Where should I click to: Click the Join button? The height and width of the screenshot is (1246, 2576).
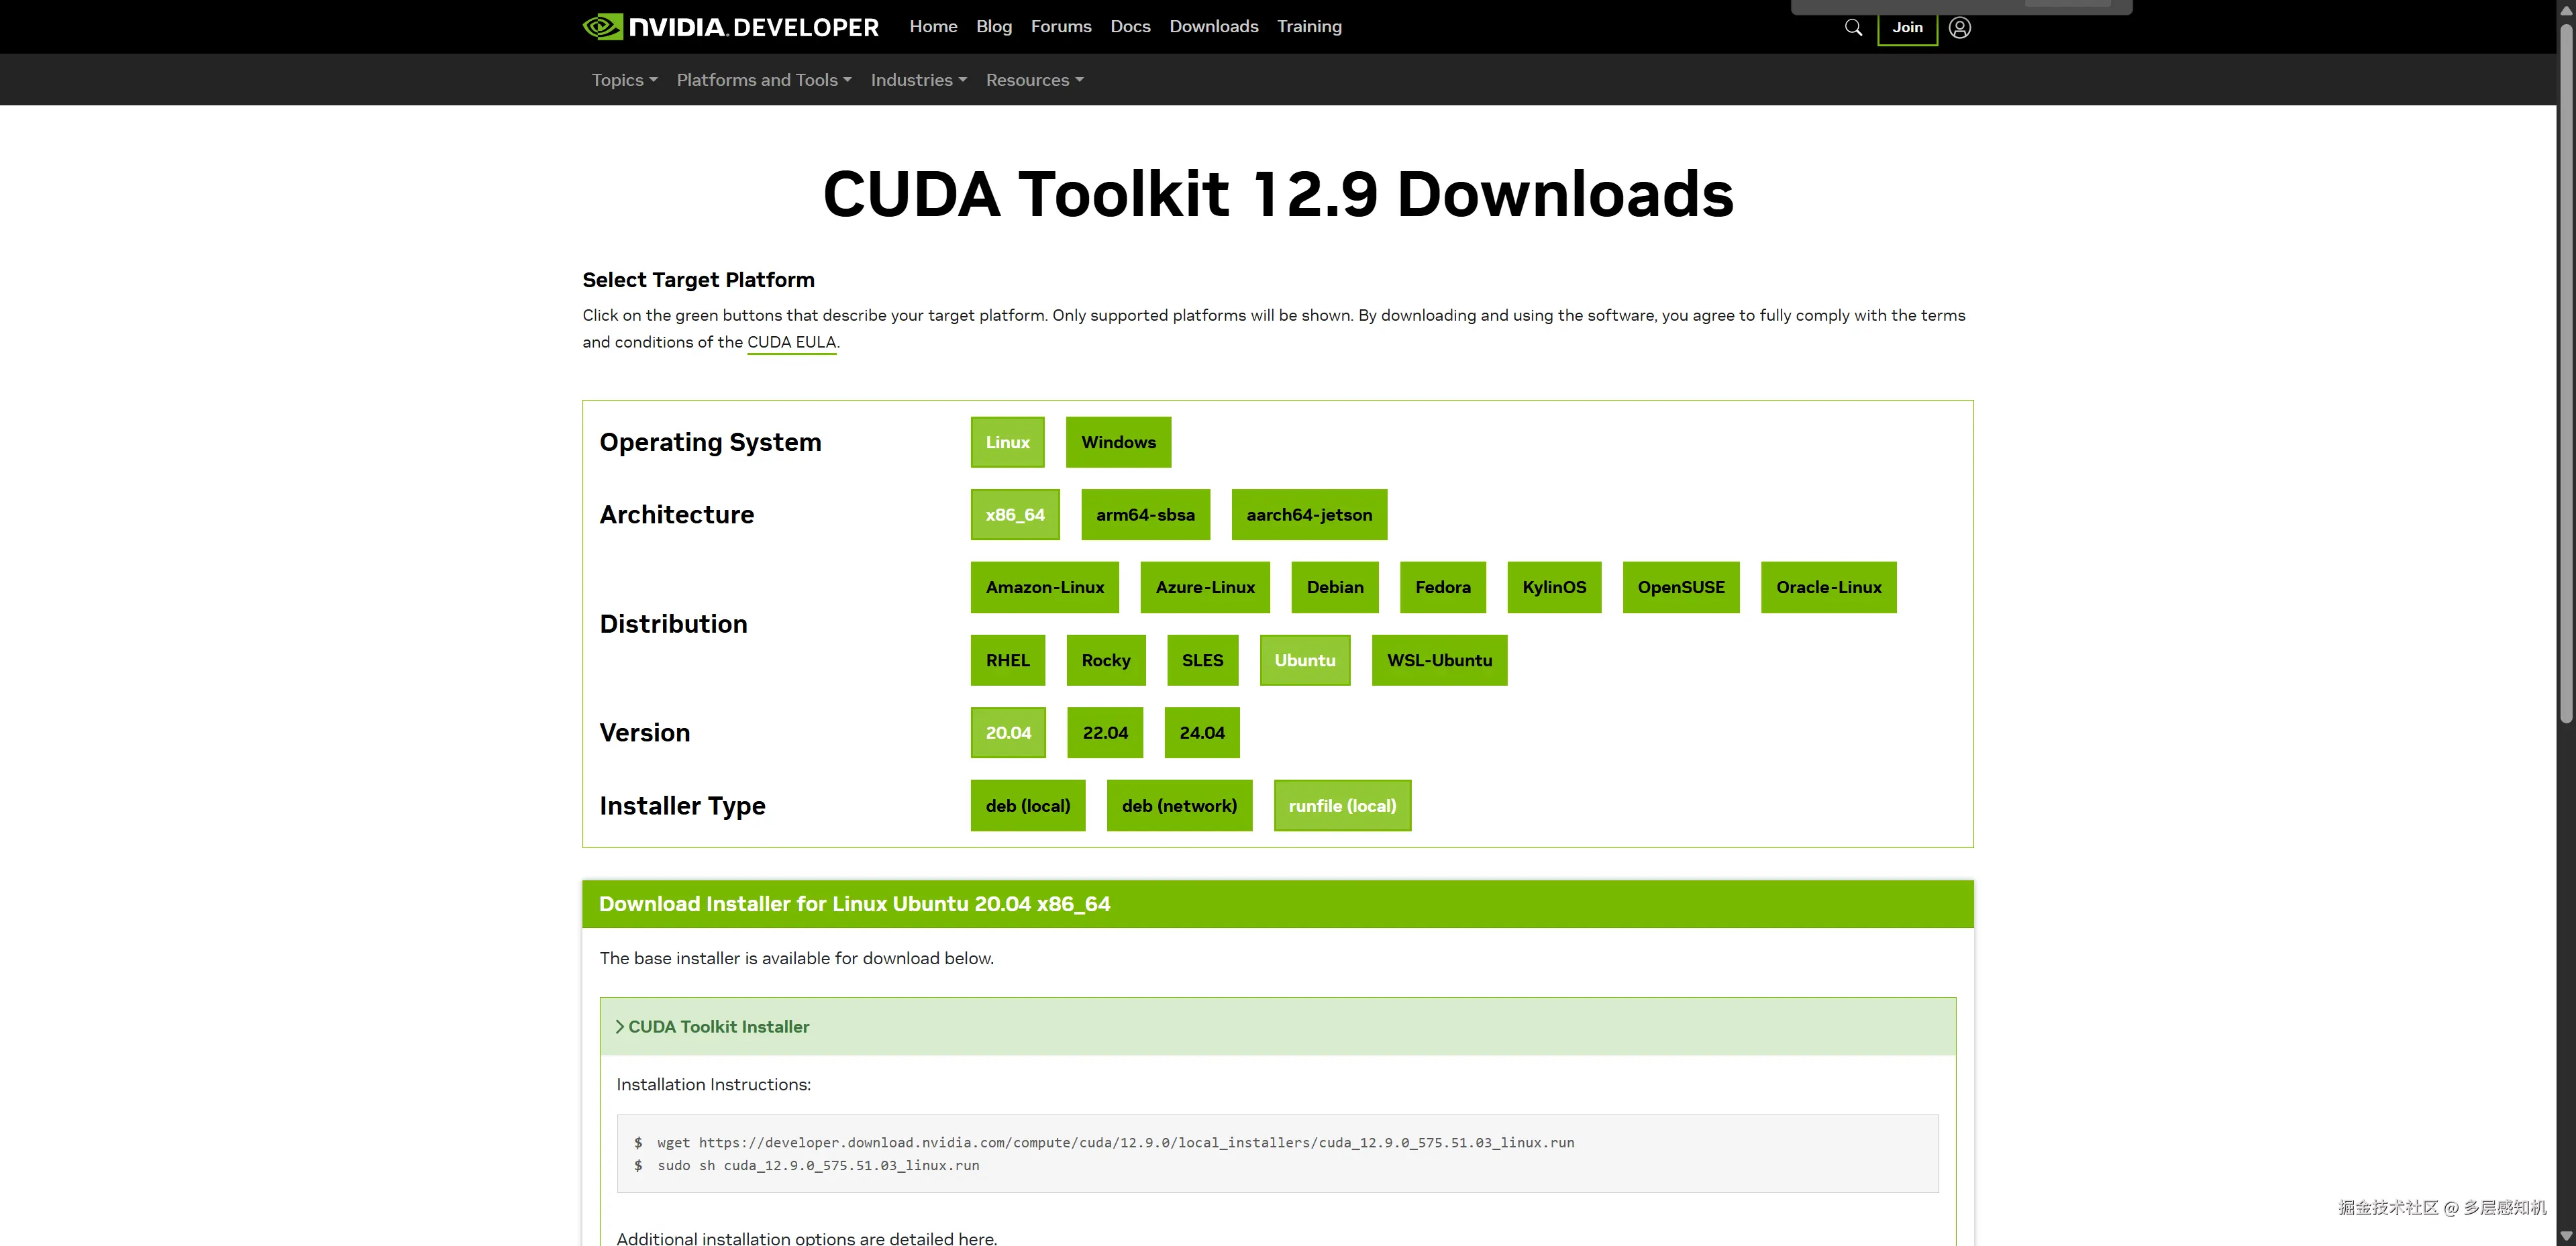click(x=1907, y=27)
